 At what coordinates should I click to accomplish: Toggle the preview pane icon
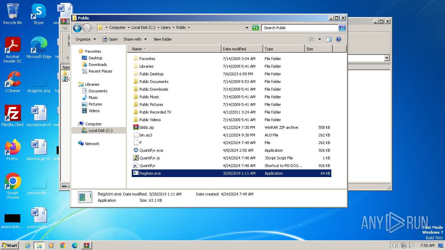[329, 39]
